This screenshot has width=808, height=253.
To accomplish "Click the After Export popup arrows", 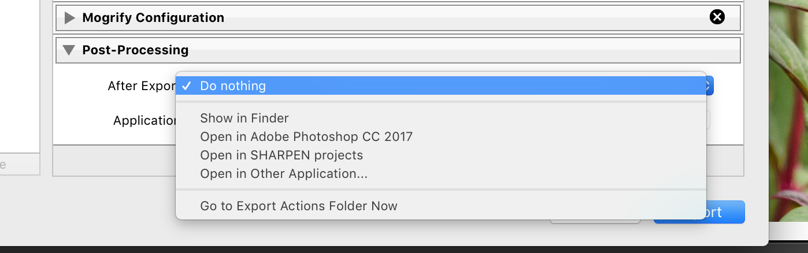I will 709,86.
